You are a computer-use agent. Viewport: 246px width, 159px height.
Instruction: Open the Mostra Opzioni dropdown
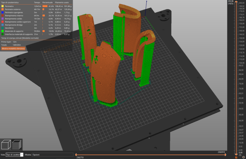52,155
